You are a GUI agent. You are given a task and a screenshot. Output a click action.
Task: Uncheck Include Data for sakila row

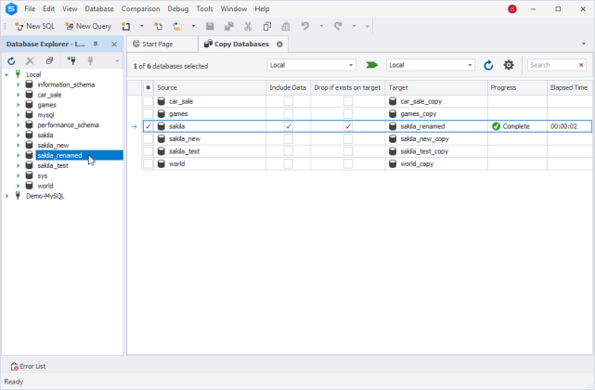pyautogui.click(x=289, y=125)
